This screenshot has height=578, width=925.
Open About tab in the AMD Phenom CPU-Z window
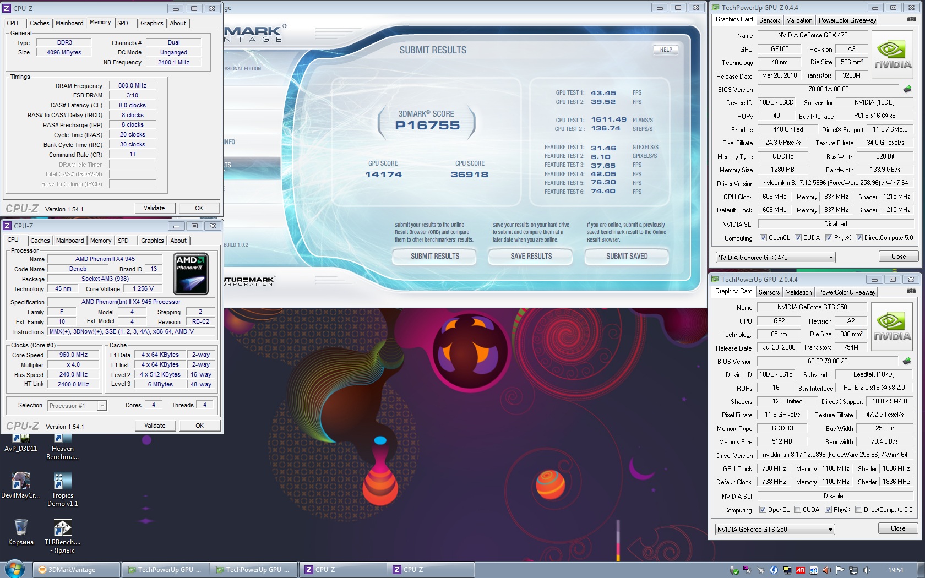pyautogui.click(x=178, y=241)
